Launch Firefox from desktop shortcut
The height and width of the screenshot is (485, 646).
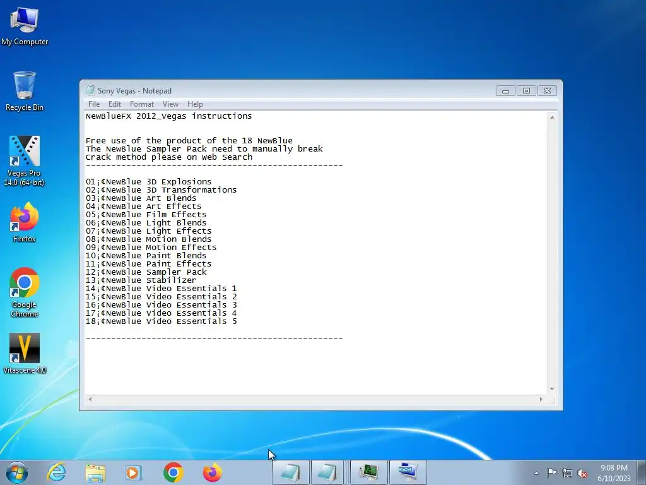pyautogui.click(x=25, y=222)
